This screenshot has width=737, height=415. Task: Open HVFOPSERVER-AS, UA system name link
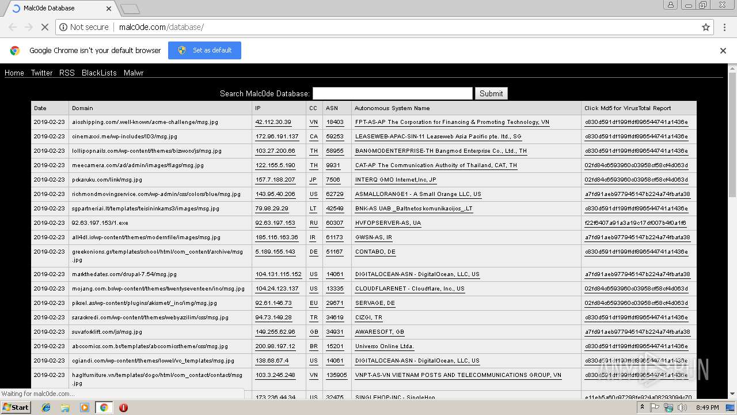pos(388,223)
